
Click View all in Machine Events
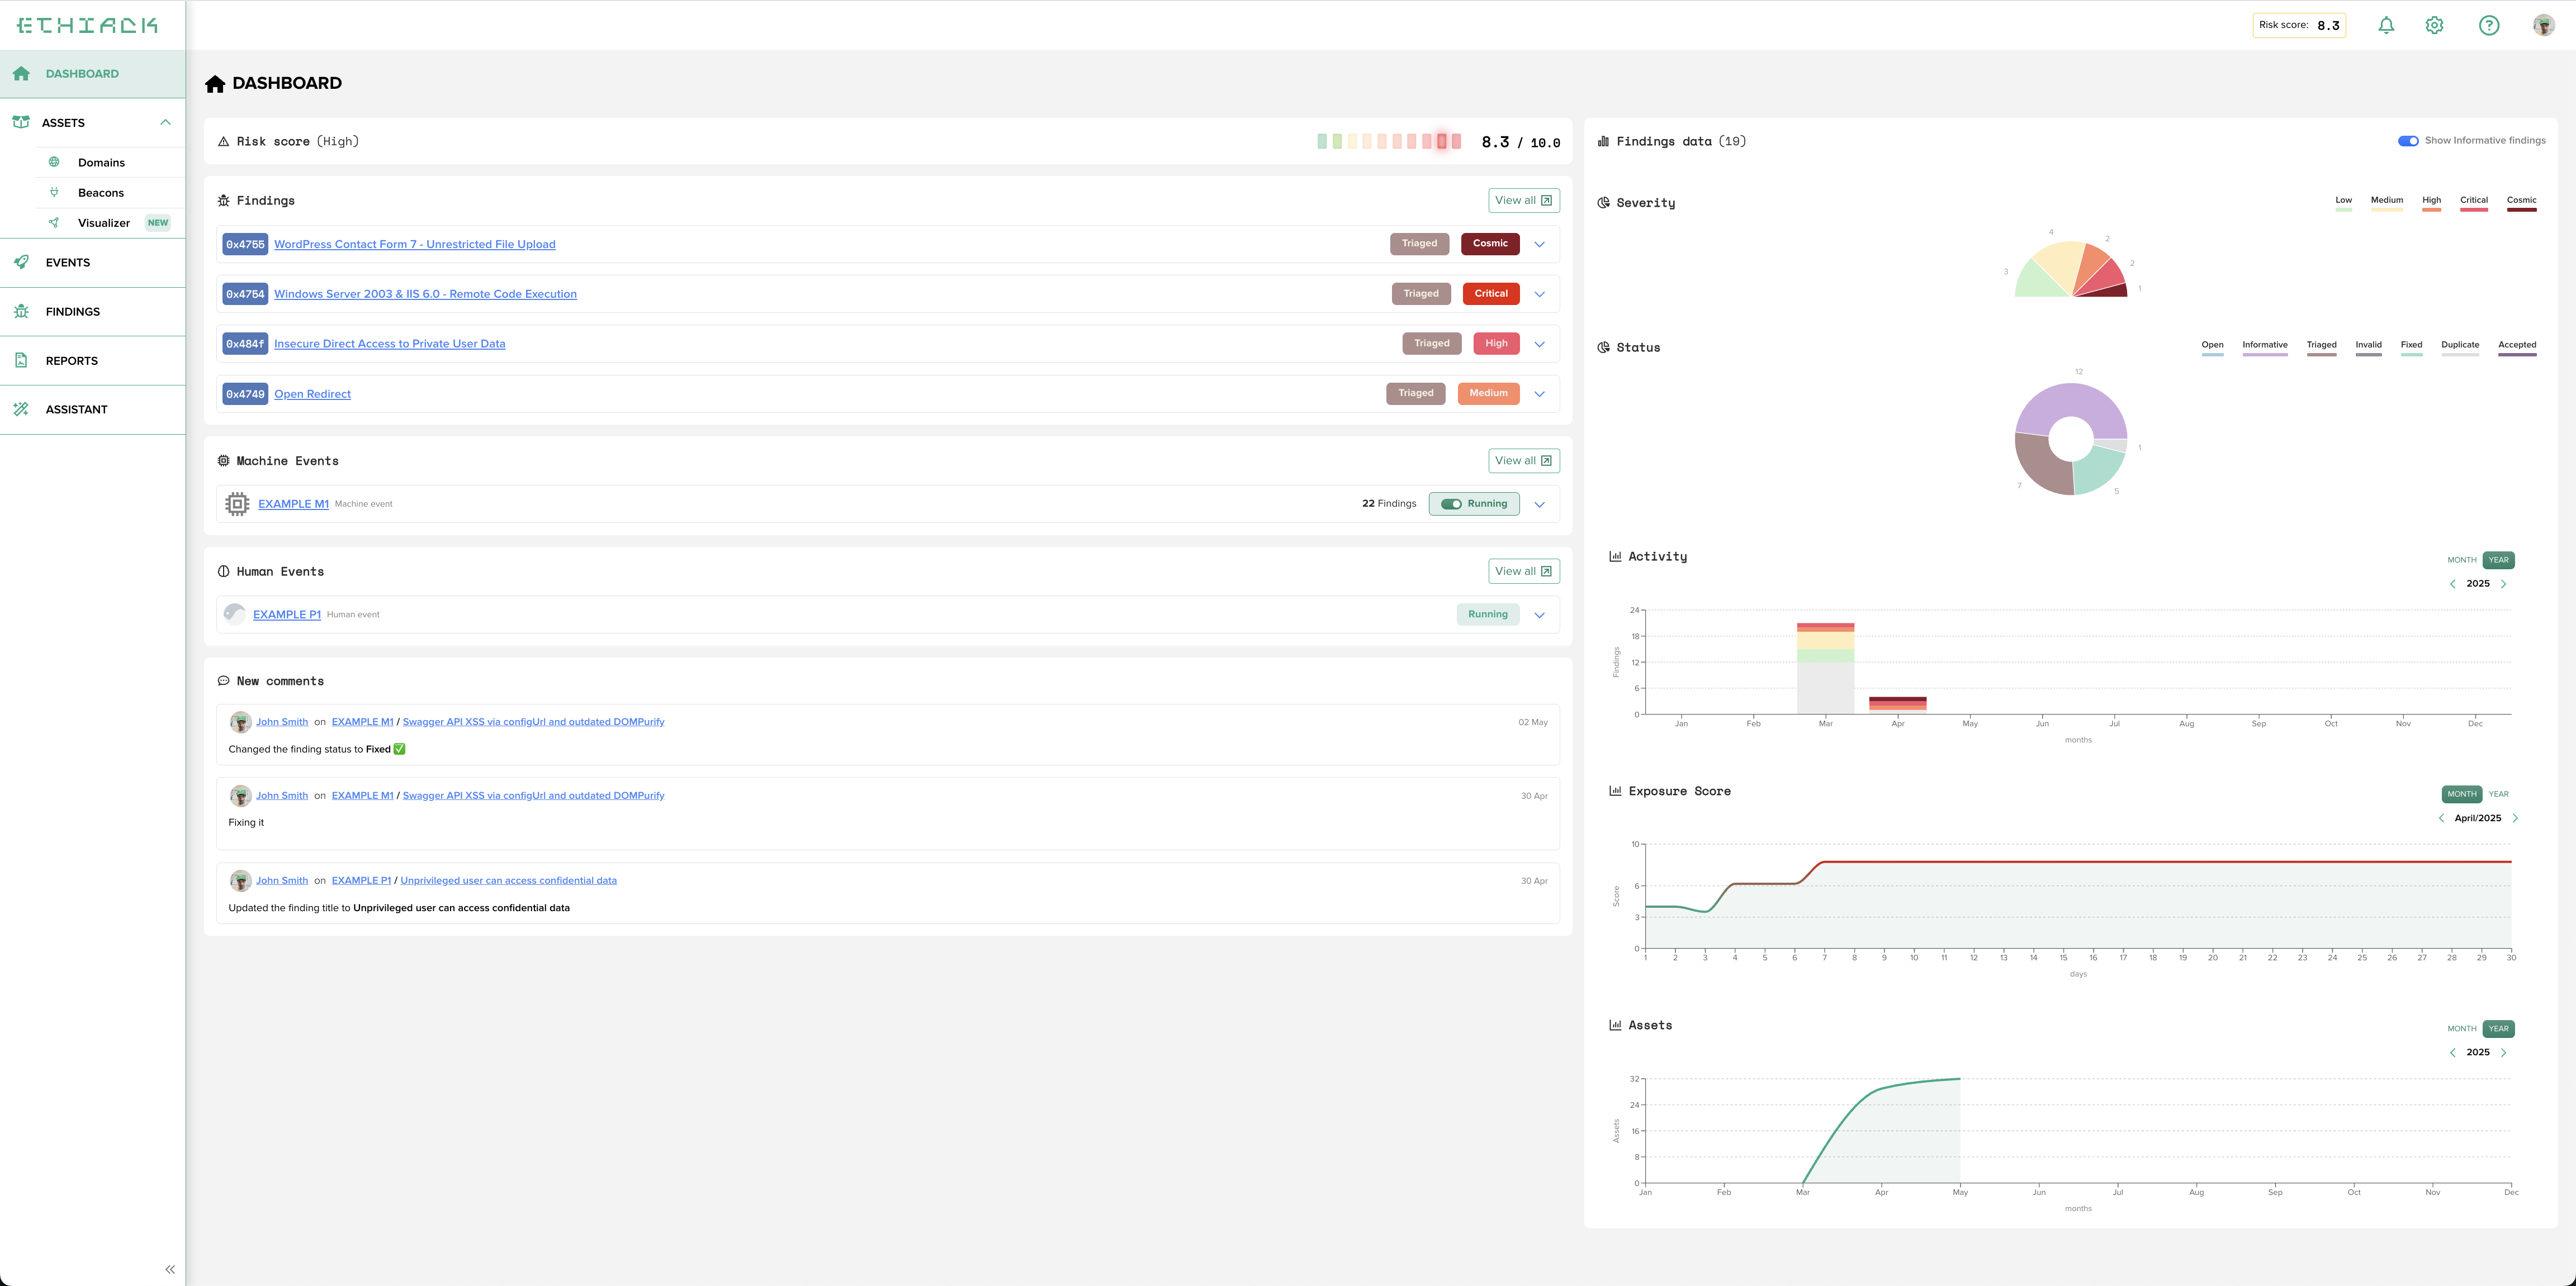click(x=1523, y=461)
